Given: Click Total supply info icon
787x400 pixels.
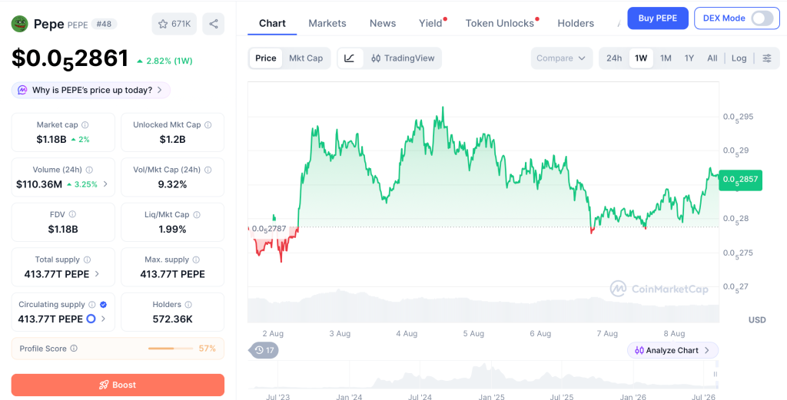Looking at the screenshot, I should [x=88, y=260].
